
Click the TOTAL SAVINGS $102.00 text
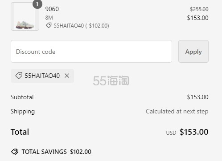[x=57, y=152]
